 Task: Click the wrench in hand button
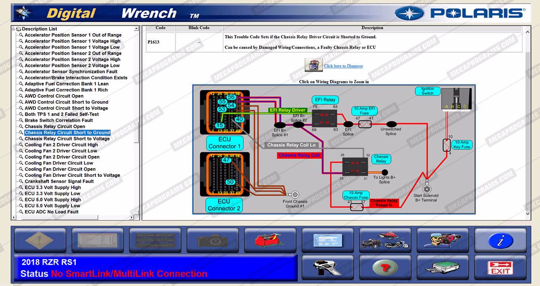[328, 268]
